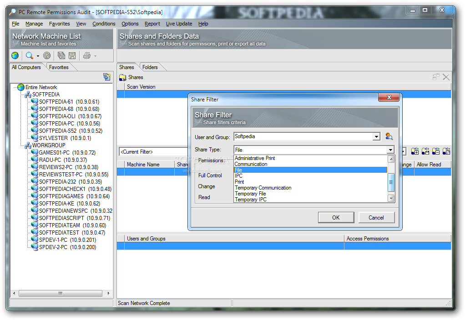Click the User and Group text field
Viewport: 465px width, 320px height.
303,137
